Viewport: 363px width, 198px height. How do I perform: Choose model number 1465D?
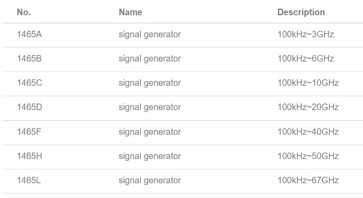coord(29,107)
